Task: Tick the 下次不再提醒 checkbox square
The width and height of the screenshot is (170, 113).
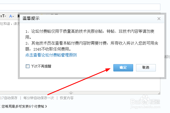Action: click(27, 66)
